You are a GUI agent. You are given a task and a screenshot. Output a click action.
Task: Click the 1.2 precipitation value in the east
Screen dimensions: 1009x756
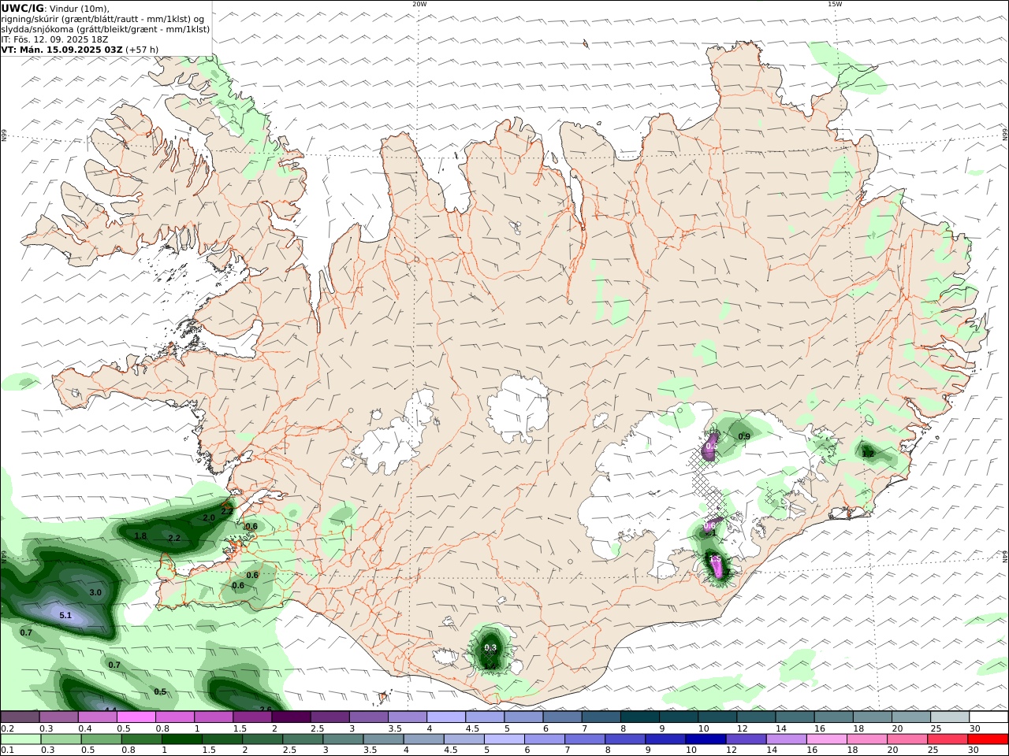[868, 454]
